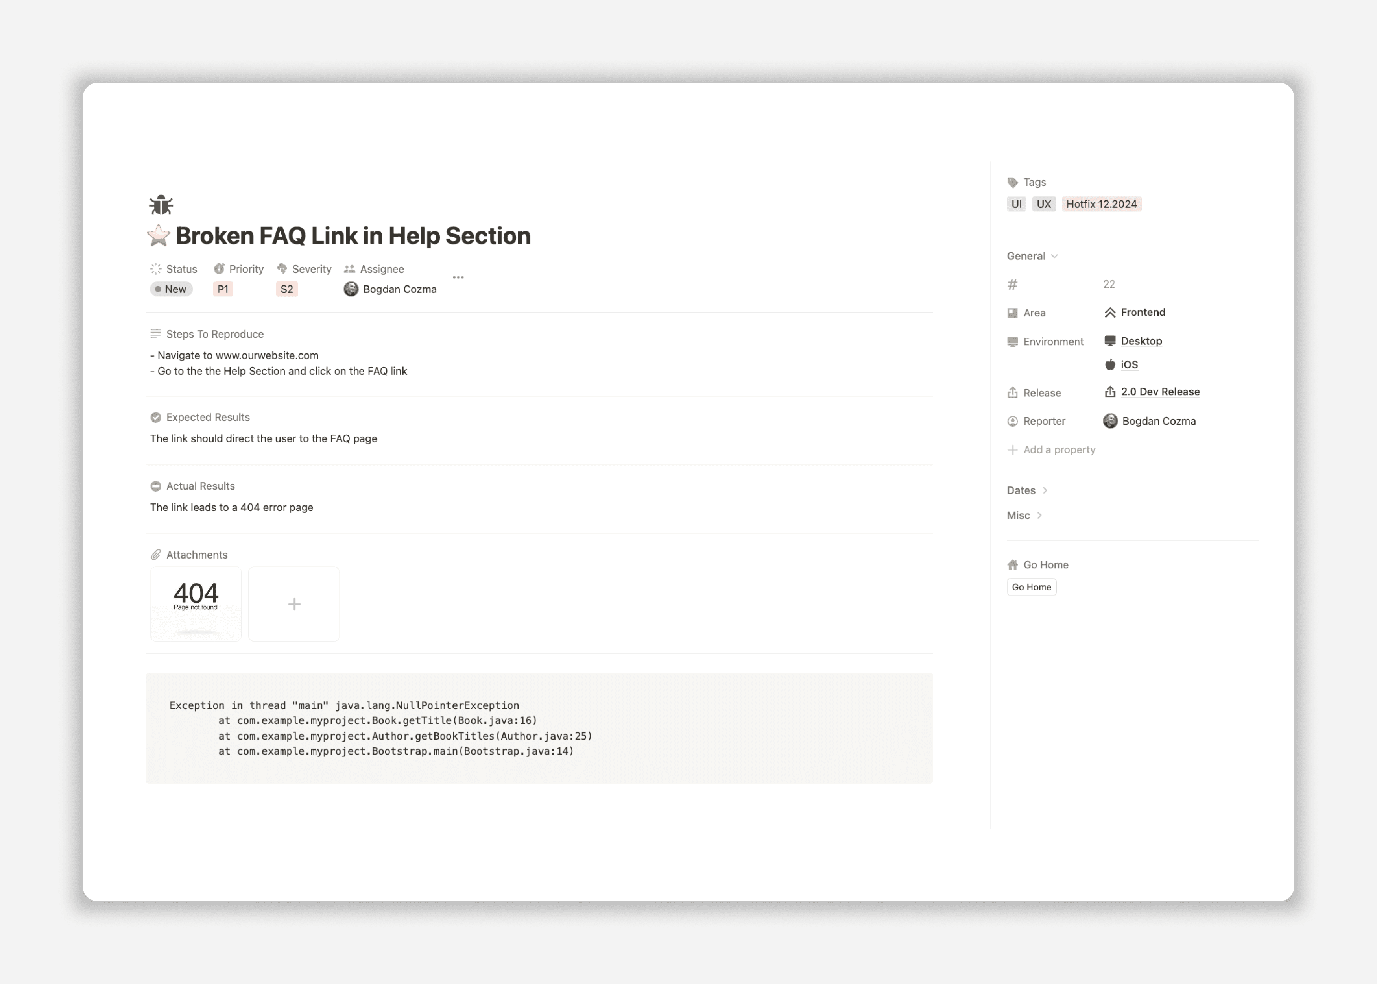Screen dimensions: 1377x984
Task: Click the Expected Results checkmark icon
Action: tap(156, 417)
